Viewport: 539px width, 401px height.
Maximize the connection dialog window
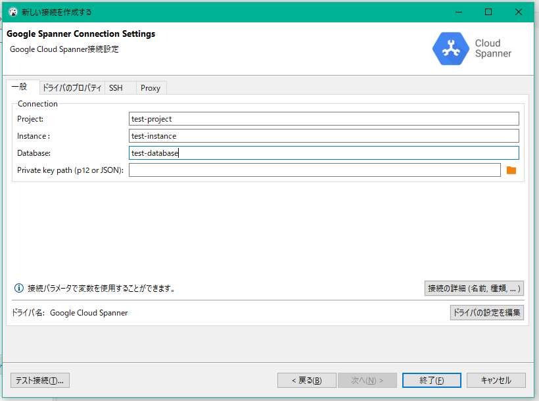point(488,12)
